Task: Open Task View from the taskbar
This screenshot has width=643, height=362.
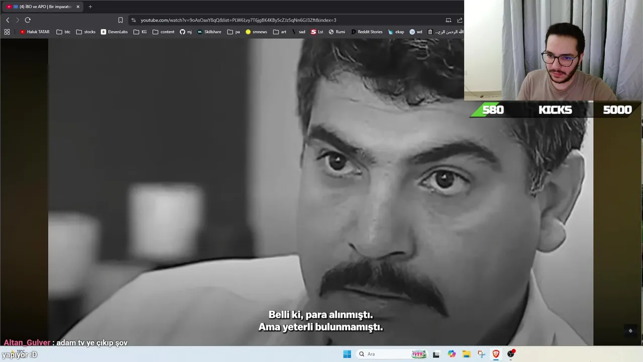Action: [436, 354]
